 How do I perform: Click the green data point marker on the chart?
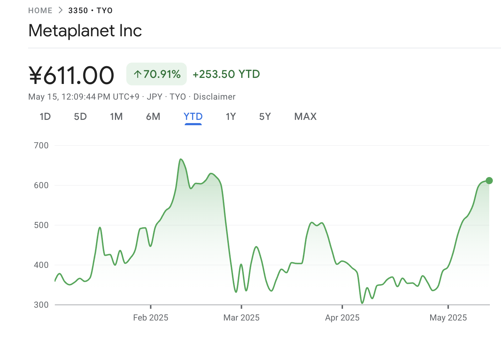click(489, 180)
